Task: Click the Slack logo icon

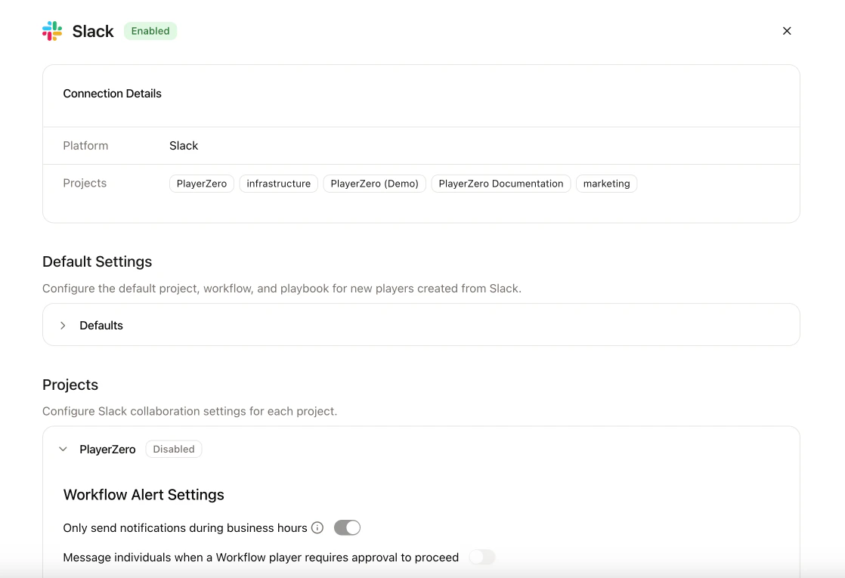Action: (x=51, y=31)
